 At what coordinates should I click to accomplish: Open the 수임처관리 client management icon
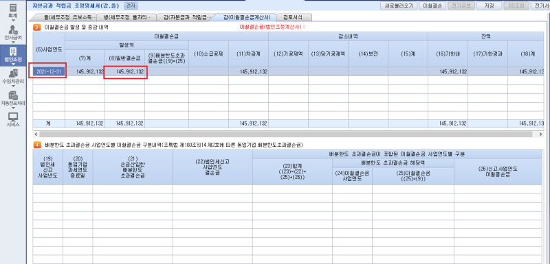coord(13,74)
